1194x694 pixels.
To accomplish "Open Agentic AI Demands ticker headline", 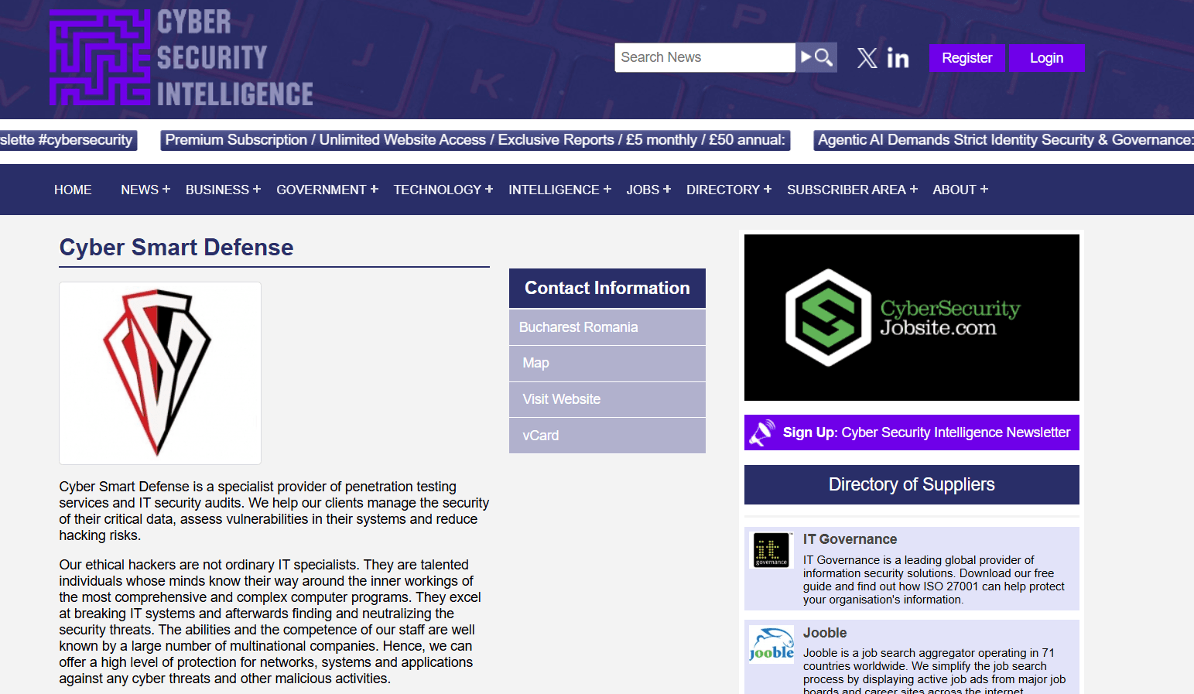I will click(1004, 140).
